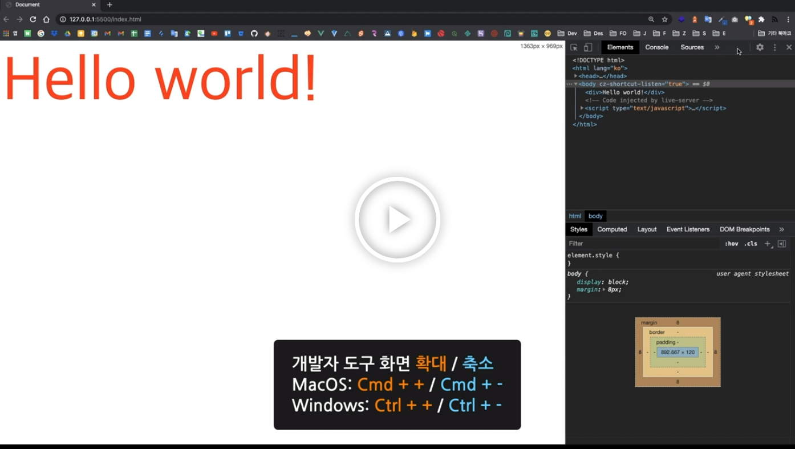
Task: Open the DevTools three-dot customize menu
Action: click(x=774, y=47)
